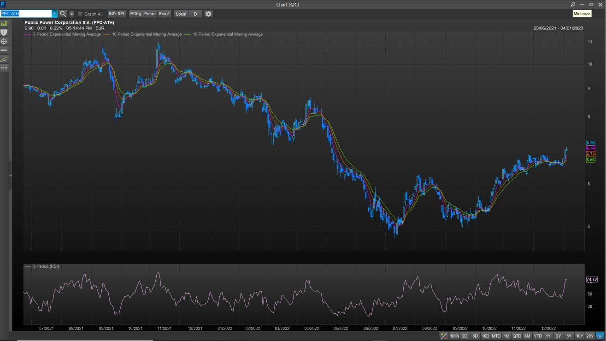This screenshot has width=606, height=341.
Task: Click the magnifier search icon beside ticker box
Action: pyautogui.click(x=63, y=14)
